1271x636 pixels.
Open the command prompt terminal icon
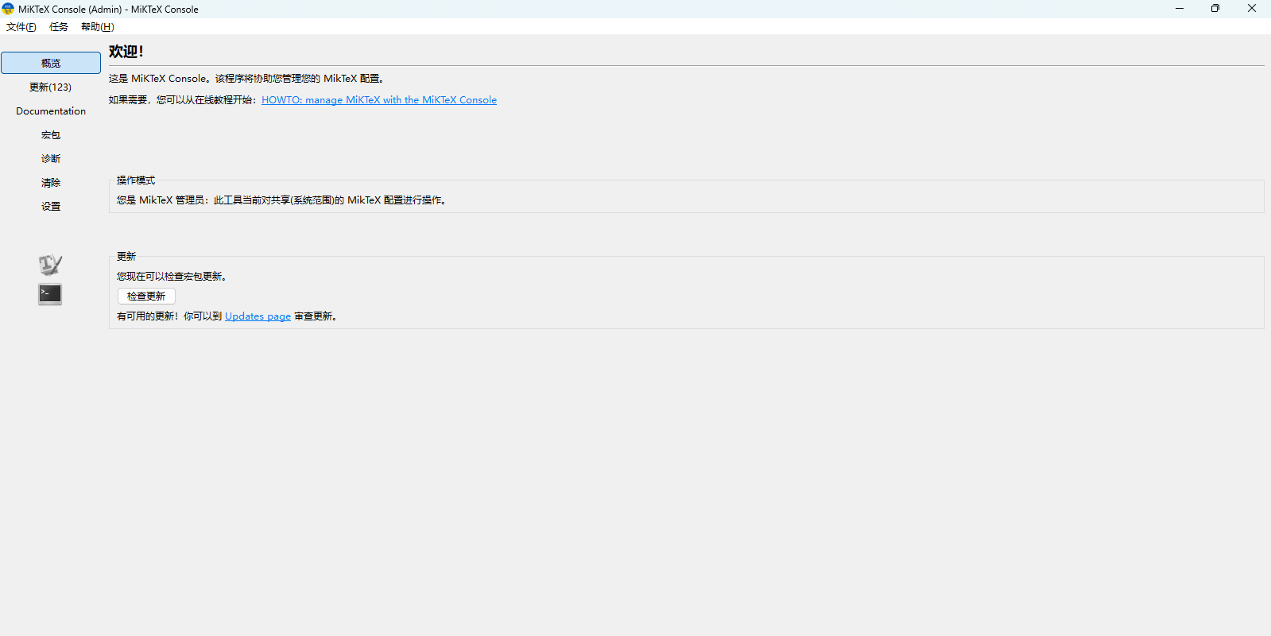[50, 294]
